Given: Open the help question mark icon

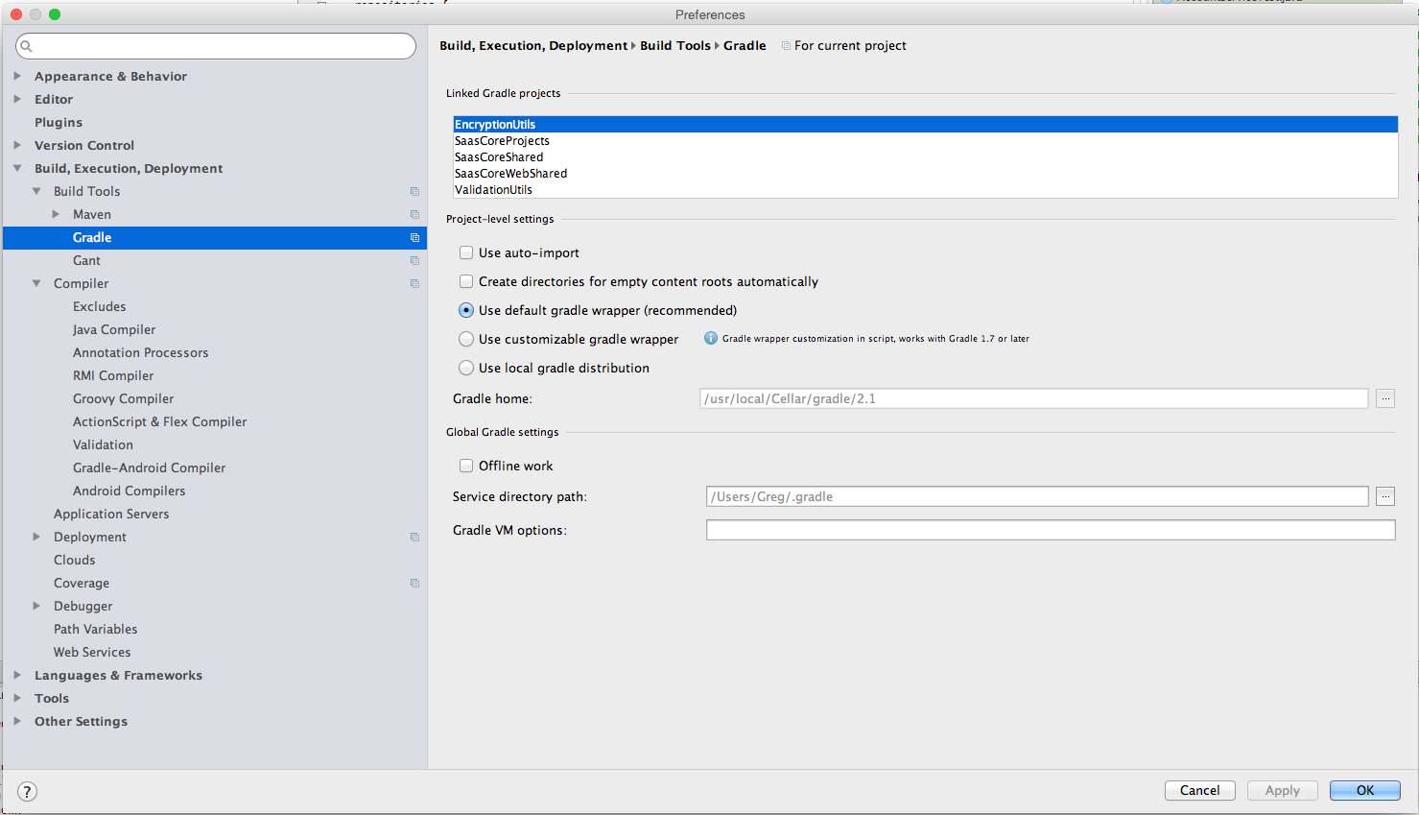Looking at the screenshot, I should 27,791.
